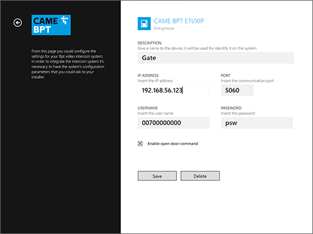Save the intercom configuration
This screenshot has width=313, height=234.
tap(157, 176)
